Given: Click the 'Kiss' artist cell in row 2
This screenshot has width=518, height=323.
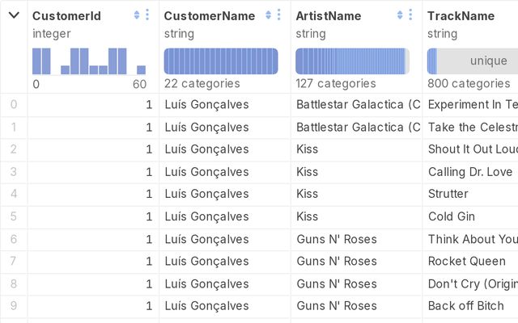Looking at the screenshot, I should click(308, 149).
